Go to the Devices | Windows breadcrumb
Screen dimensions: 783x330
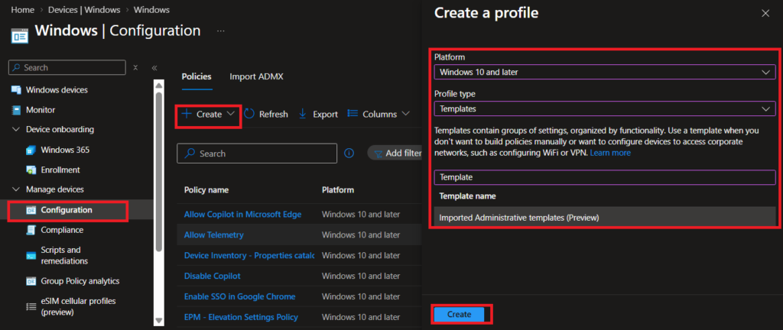tap(84, 9)
